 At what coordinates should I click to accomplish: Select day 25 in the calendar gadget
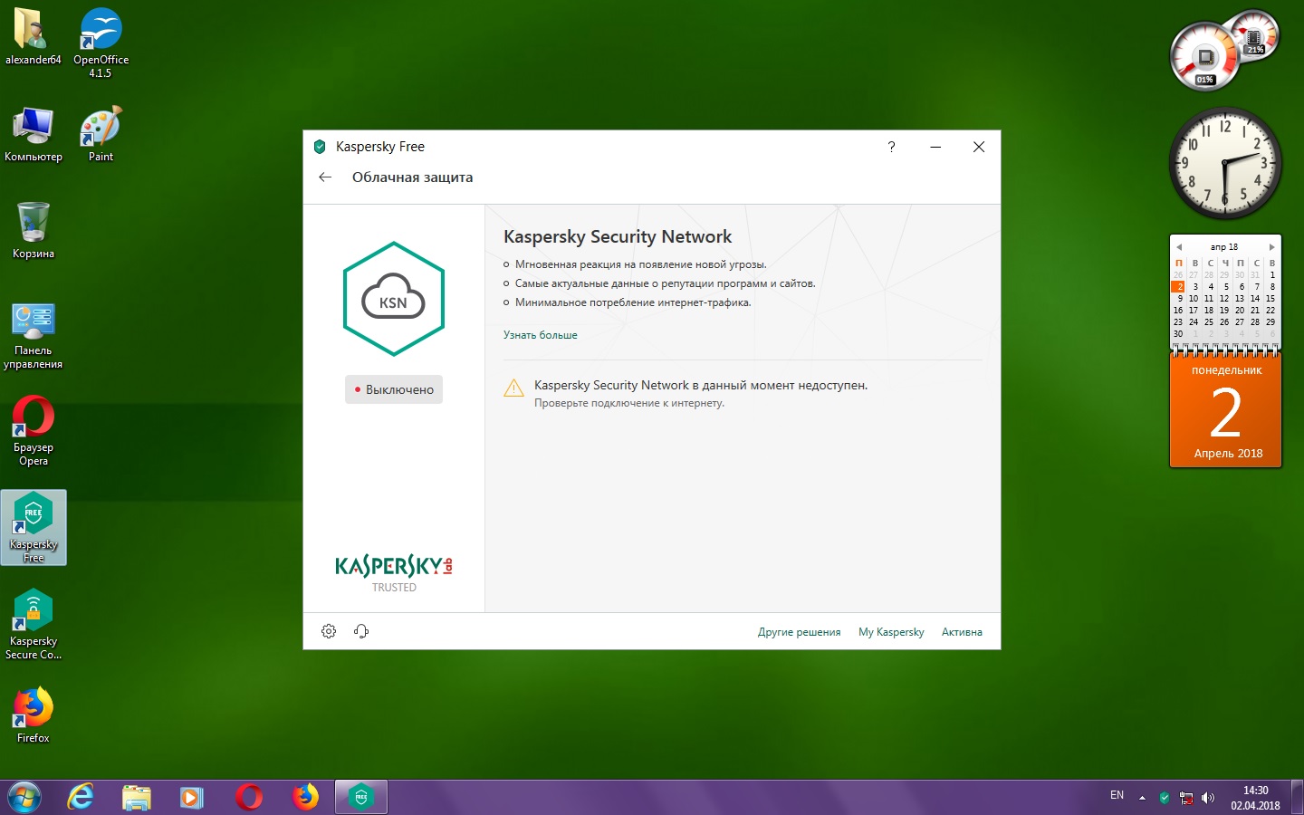point(1209,321)
